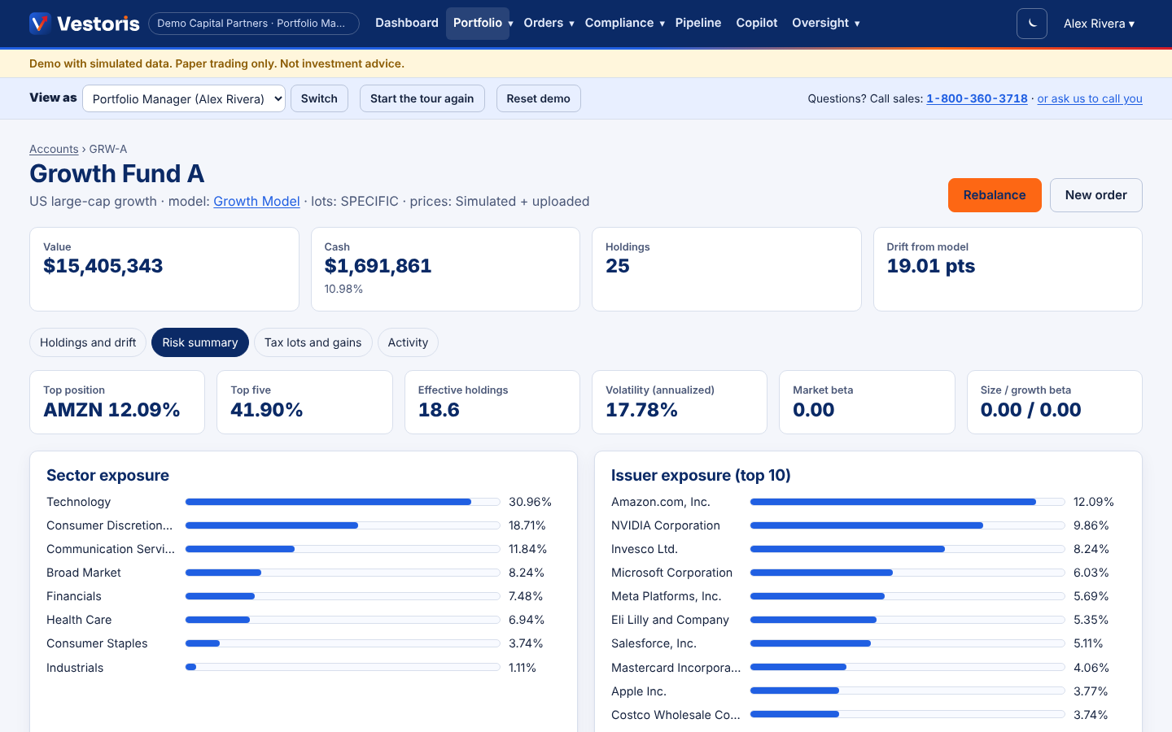This screenshot has width=1172, height=732.
Task: Select the Tax lots and gains tab
Action: tap(313, 342)
